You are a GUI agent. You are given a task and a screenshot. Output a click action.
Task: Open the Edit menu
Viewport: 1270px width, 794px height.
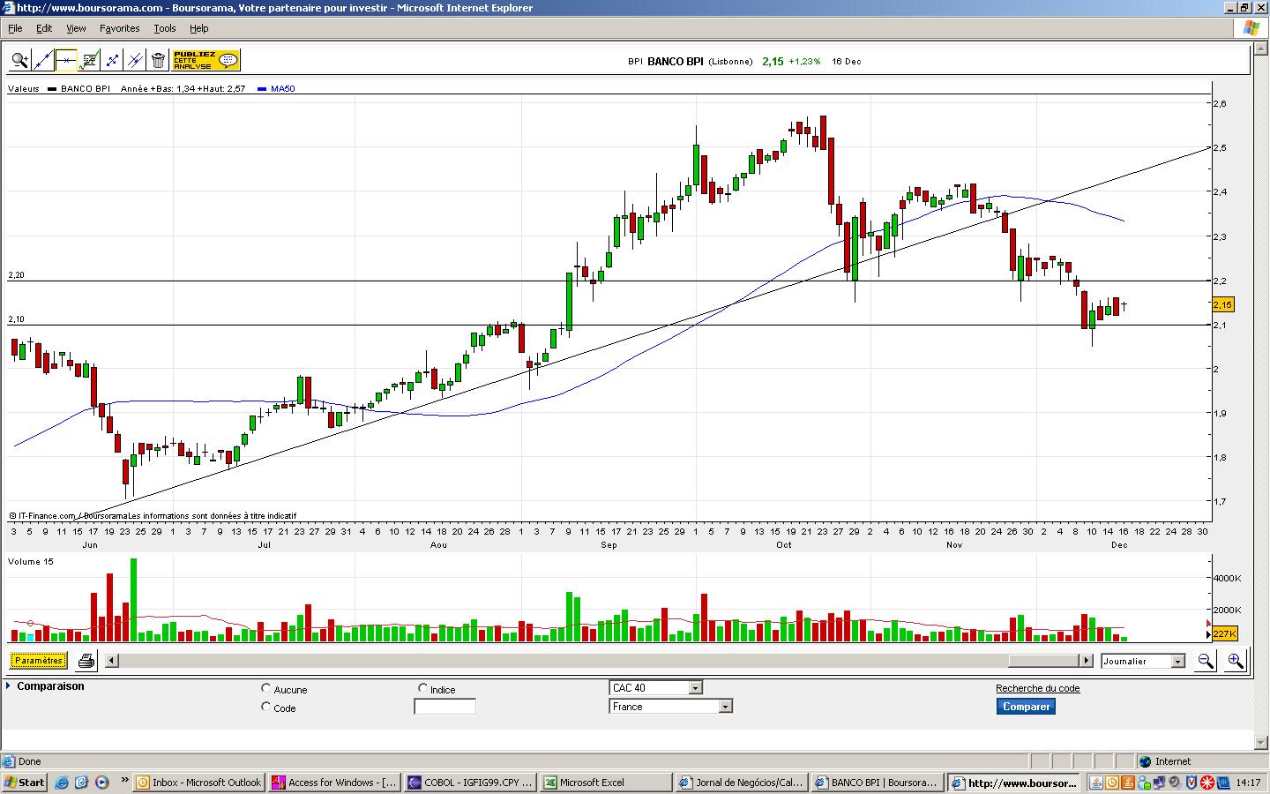44,28
